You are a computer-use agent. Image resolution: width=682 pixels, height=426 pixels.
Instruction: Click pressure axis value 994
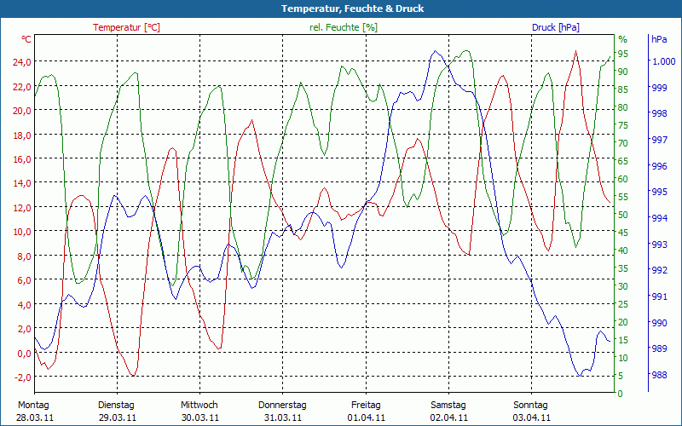coord(659,218)
